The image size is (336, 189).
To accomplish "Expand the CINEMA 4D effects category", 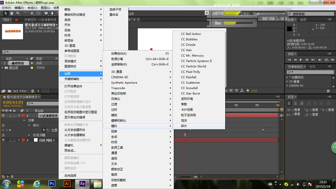I will coord(287,86).
